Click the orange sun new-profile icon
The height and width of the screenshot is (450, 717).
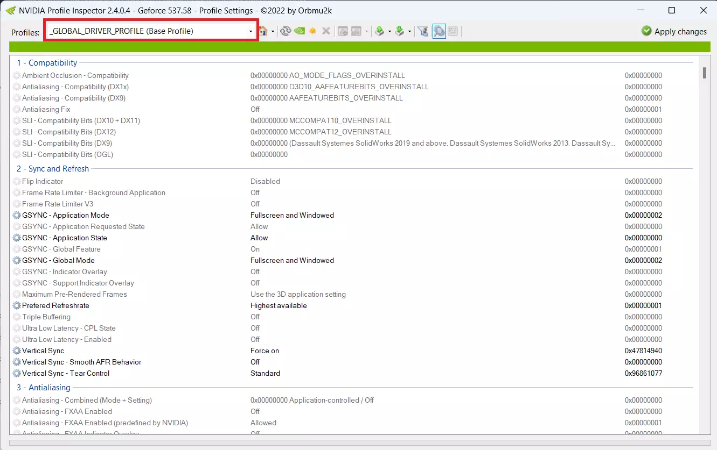(312, 31)
